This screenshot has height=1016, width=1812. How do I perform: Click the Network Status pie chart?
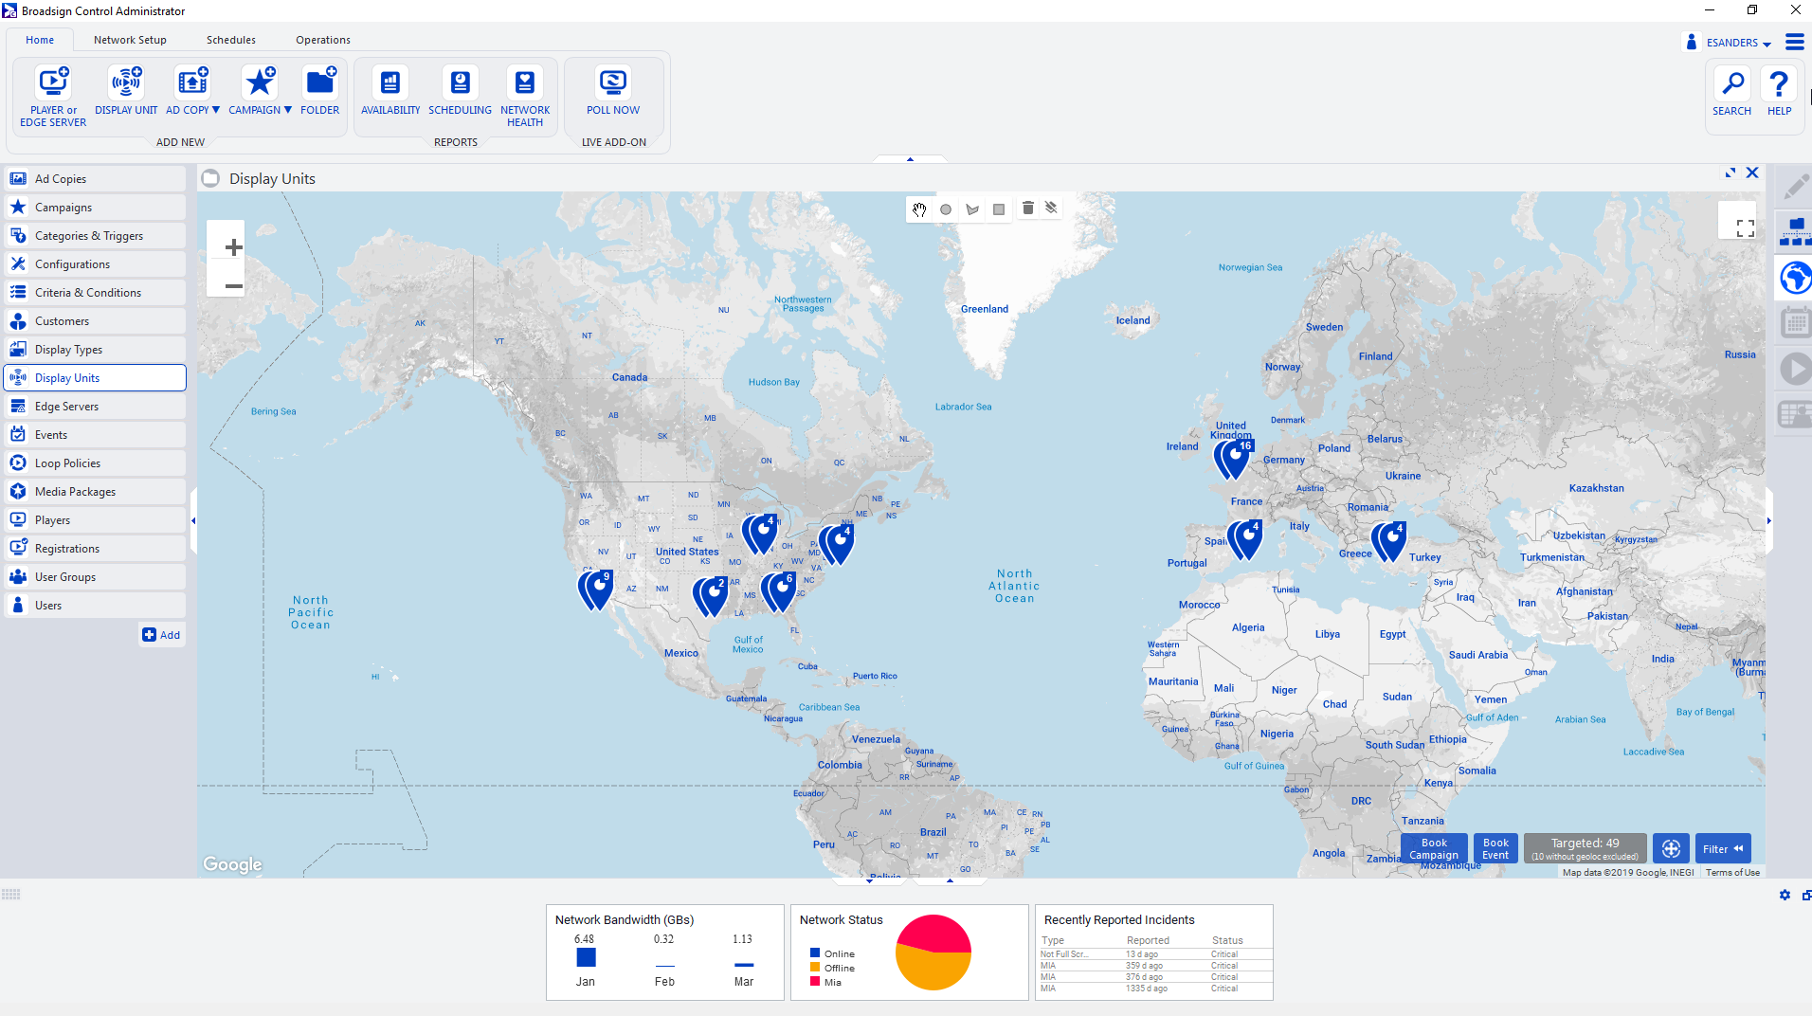(933, 952)
